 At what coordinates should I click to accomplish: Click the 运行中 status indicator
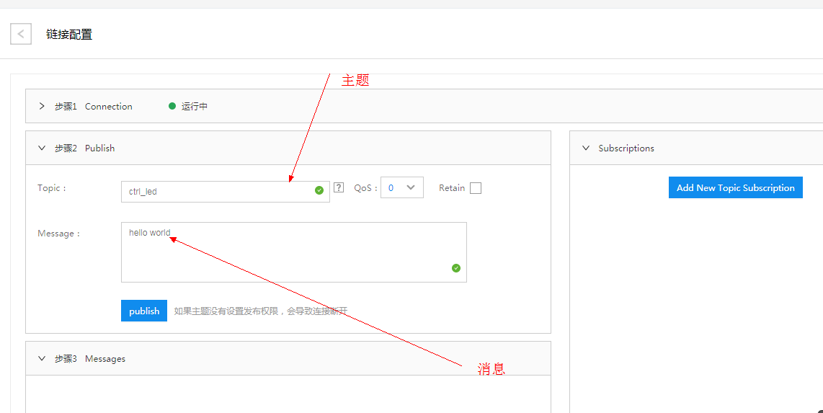tap(188, 106)
